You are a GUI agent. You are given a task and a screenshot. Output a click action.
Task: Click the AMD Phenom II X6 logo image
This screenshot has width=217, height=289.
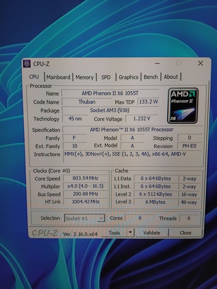point(183,106)
